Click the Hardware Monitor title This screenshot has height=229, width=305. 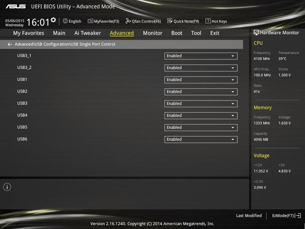[x=279, y=33]
